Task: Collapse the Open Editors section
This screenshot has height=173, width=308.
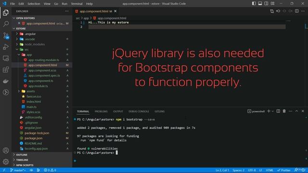Action: pos(14,18)
